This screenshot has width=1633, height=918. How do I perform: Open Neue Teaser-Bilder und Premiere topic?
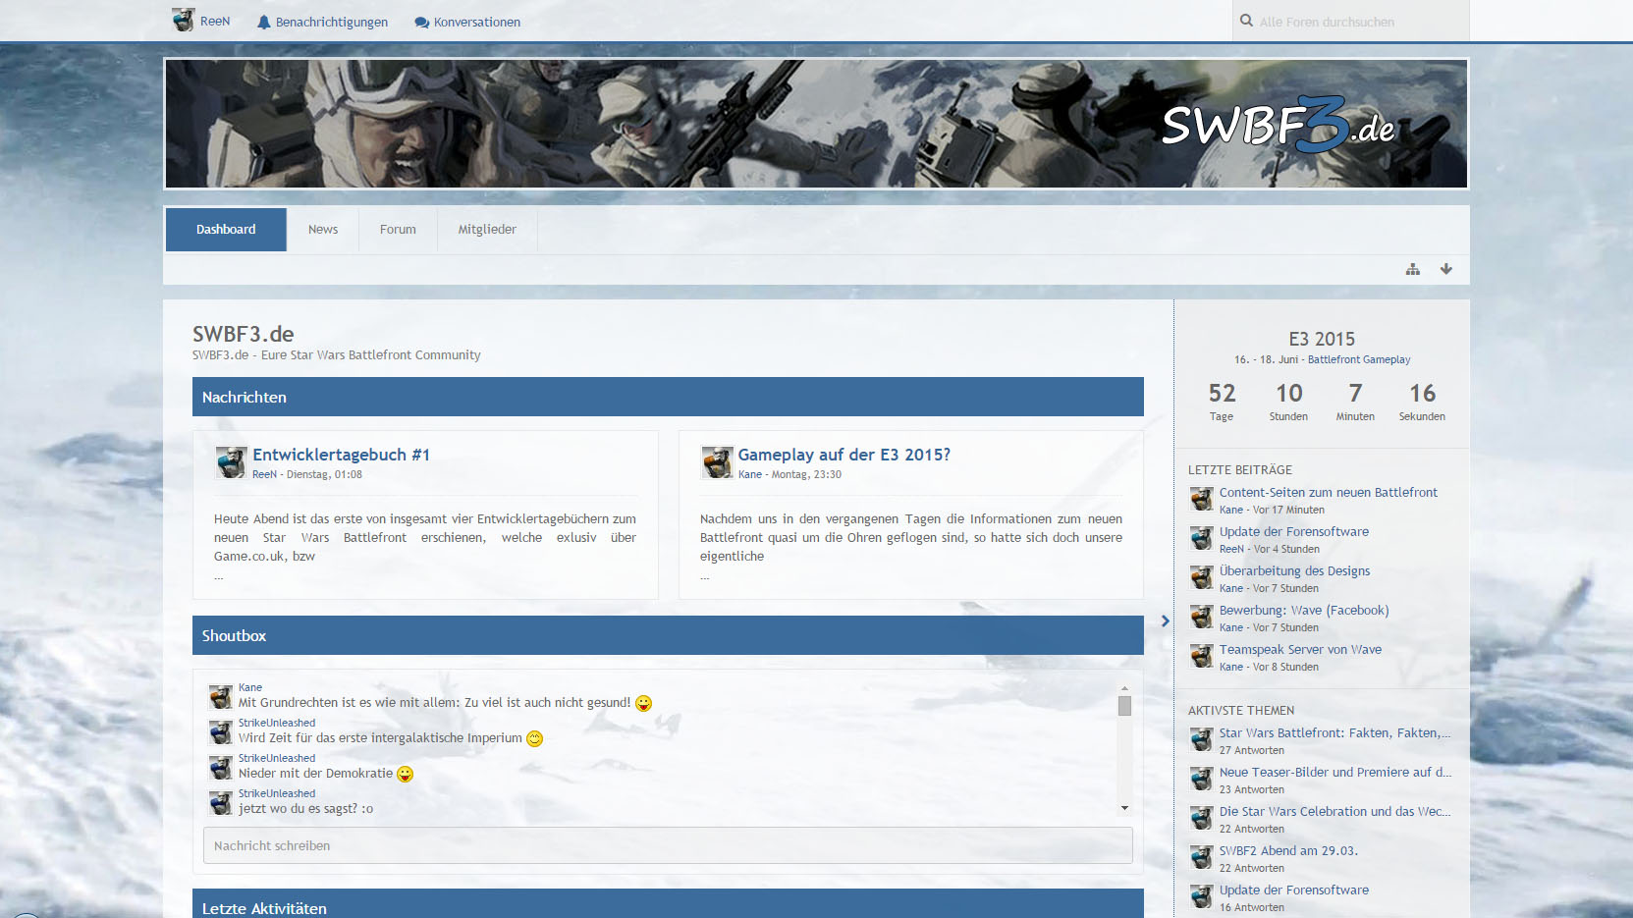[1335, 772]
